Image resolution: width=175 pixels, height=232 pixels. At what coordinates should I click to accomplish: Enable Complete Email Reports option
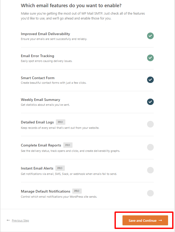[x=150, y=147]
